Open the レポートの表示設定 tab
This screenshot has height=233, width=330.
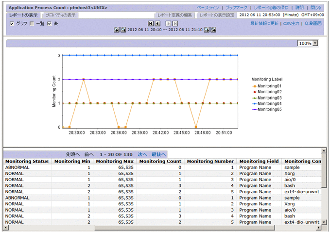[x=217, y=15]
